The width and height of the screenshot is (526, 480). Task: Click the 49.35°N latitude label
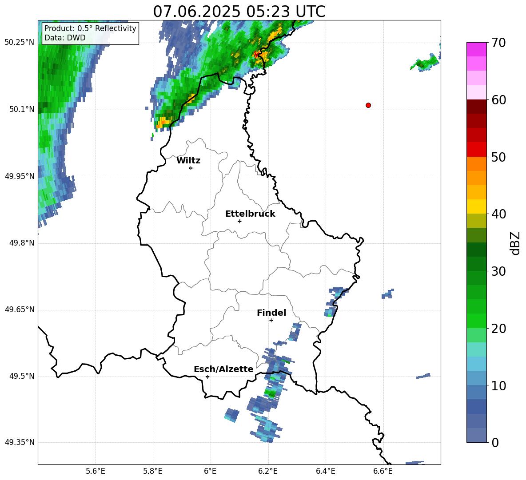tap(20, 442)
